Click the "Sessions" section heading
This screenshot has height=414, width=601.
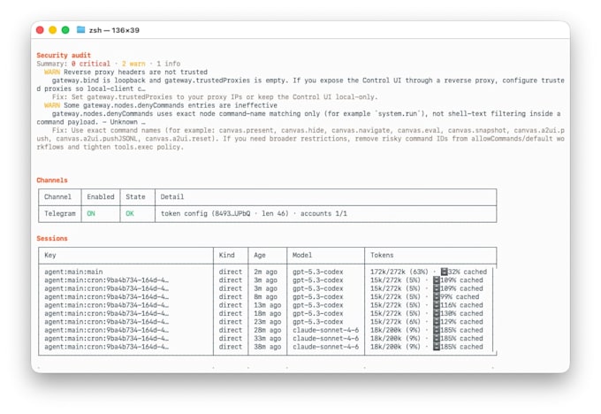click(52, 239)
